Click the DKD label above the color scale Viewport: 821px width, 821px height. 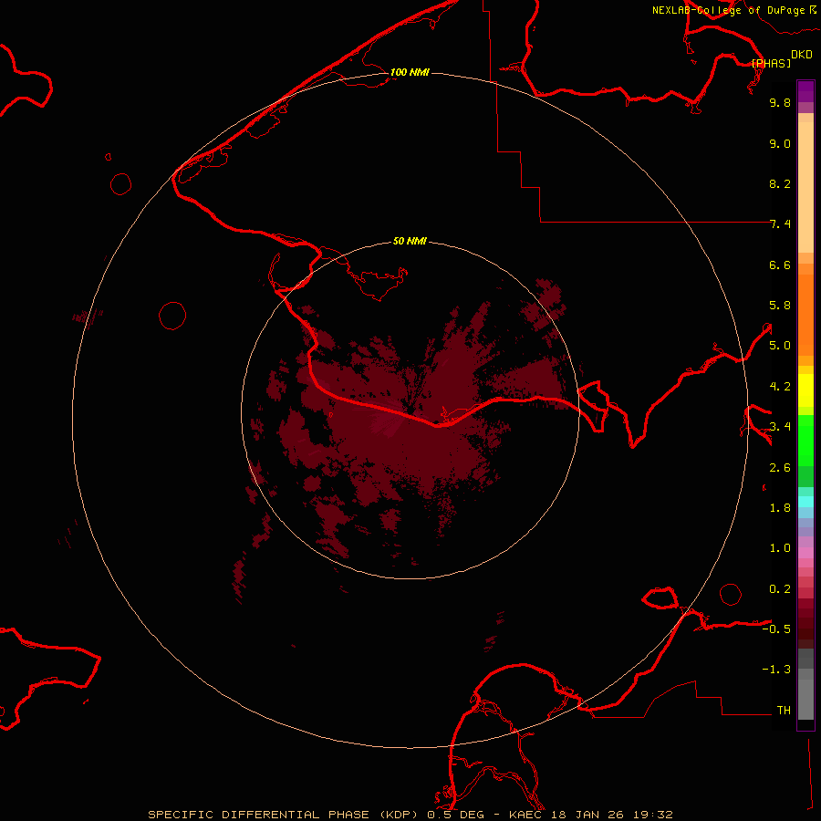(x=802, y=55)
